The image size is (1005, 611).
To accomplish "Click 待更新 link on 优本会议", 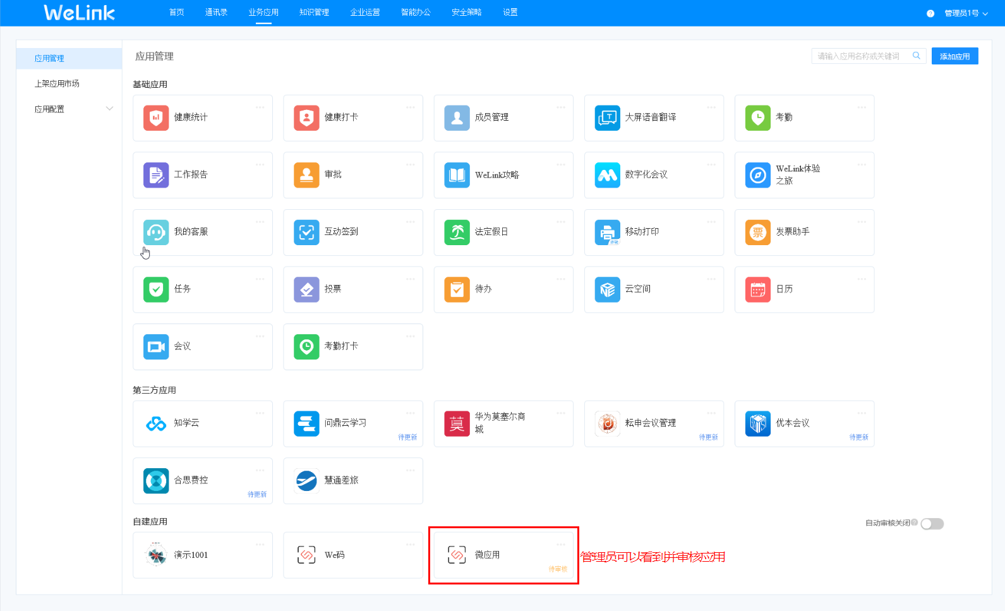I will click(x=858, y=437).
